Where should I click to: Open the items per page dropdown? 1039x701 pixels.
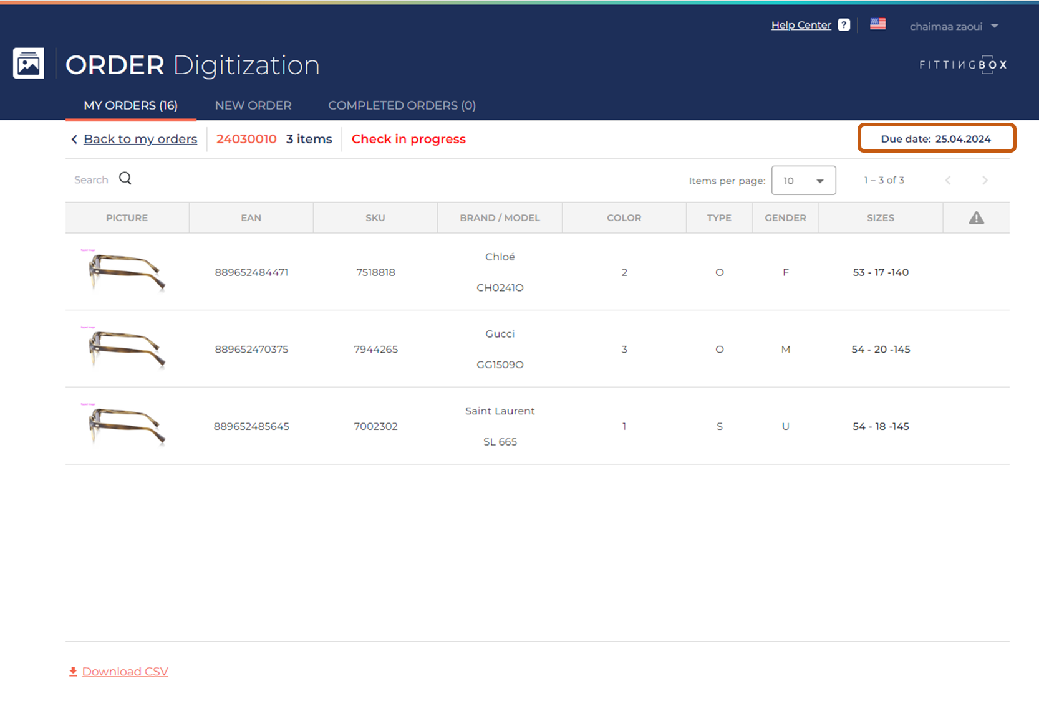[803, 181]
